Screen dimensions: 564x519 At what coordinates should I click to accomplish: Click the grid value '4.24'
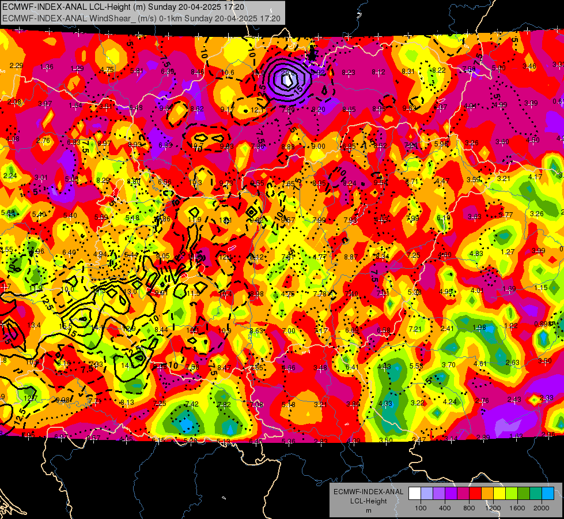tap(450, 401)
